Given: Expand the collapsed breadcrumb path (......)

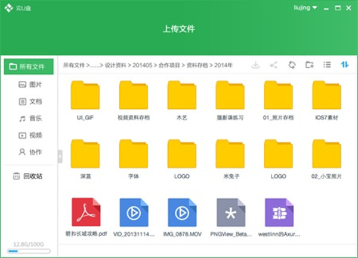Looking at the screenshot, I should point(95,65).
